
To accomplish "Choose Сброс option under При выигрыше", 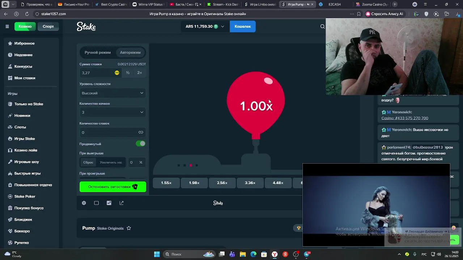I will pyautogui.click(x=88, y=162).
